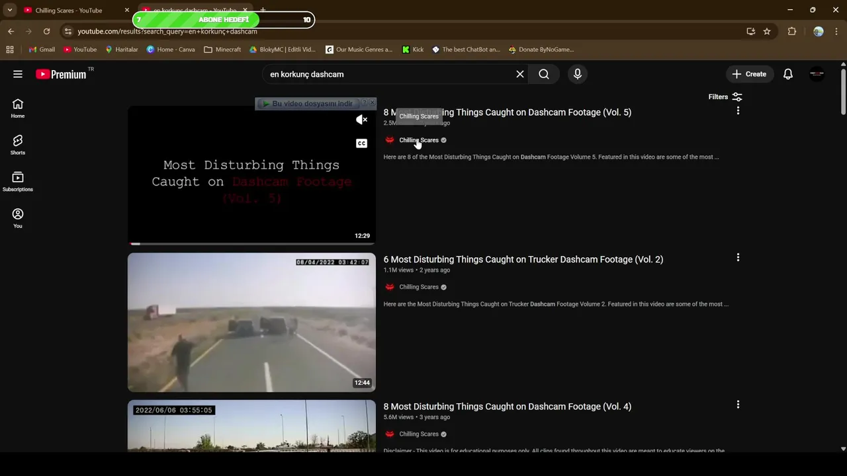Screen dimensions: 847x476
Task: Go to the YouTube Premium logo home
Action: click(61, 74)
